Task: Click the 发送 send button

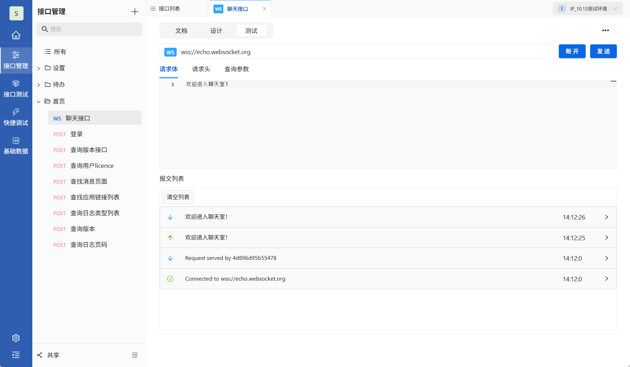Action: pos(603,51)
